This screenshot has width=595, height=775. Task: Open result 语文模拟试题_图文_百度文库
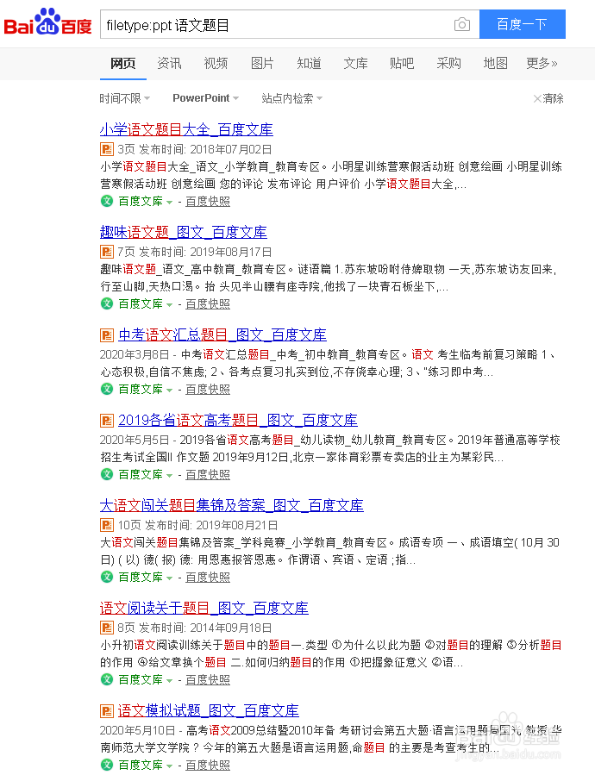[x=208, y=710]
